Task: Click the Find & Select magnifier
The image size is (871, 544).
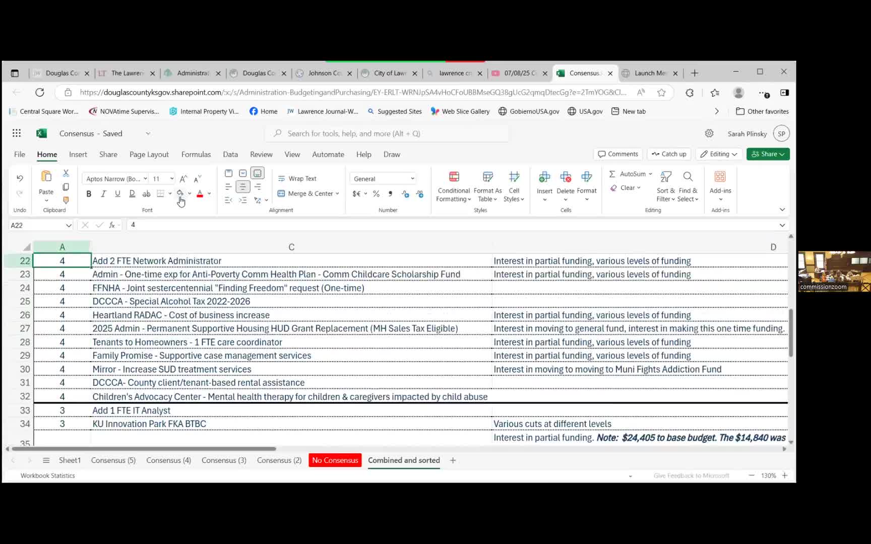Action: pos(688,186)
